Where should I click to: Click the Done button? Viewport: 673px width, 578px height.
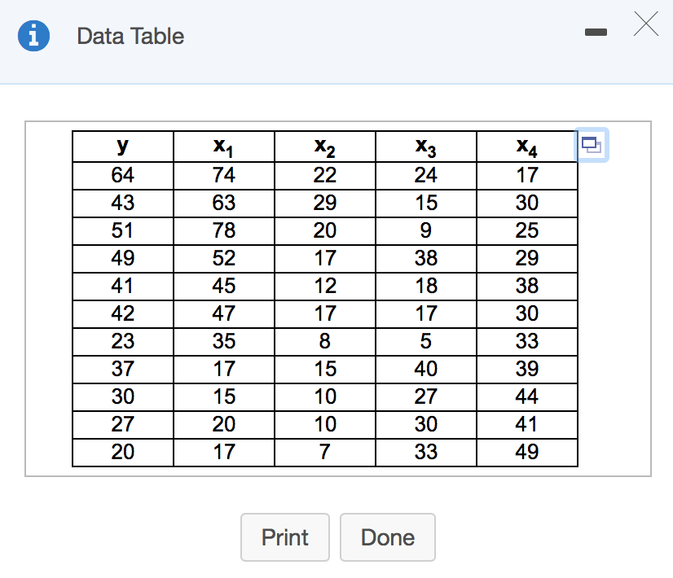click(388, 537)
